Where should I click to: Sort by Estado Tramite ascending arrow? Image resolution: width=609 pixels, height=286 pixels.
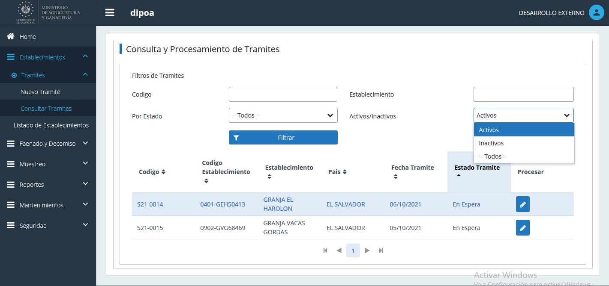[x=459, y=176]
